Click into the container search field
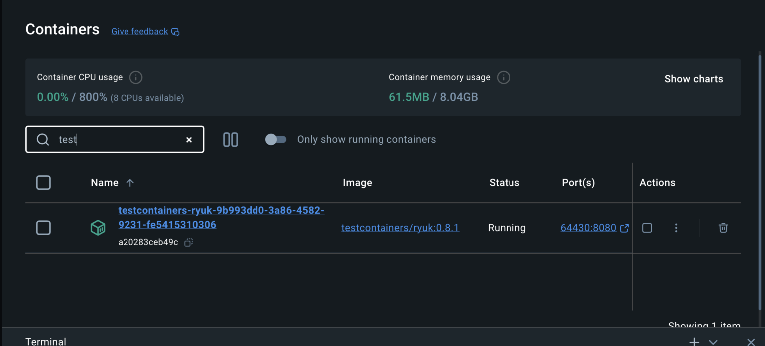 [x=120, y=140]
